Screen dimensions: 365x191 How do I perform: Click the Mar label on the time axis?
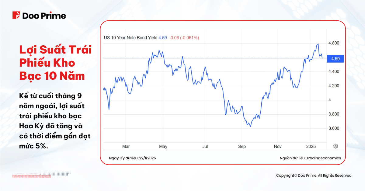click(x=126, y=147)
